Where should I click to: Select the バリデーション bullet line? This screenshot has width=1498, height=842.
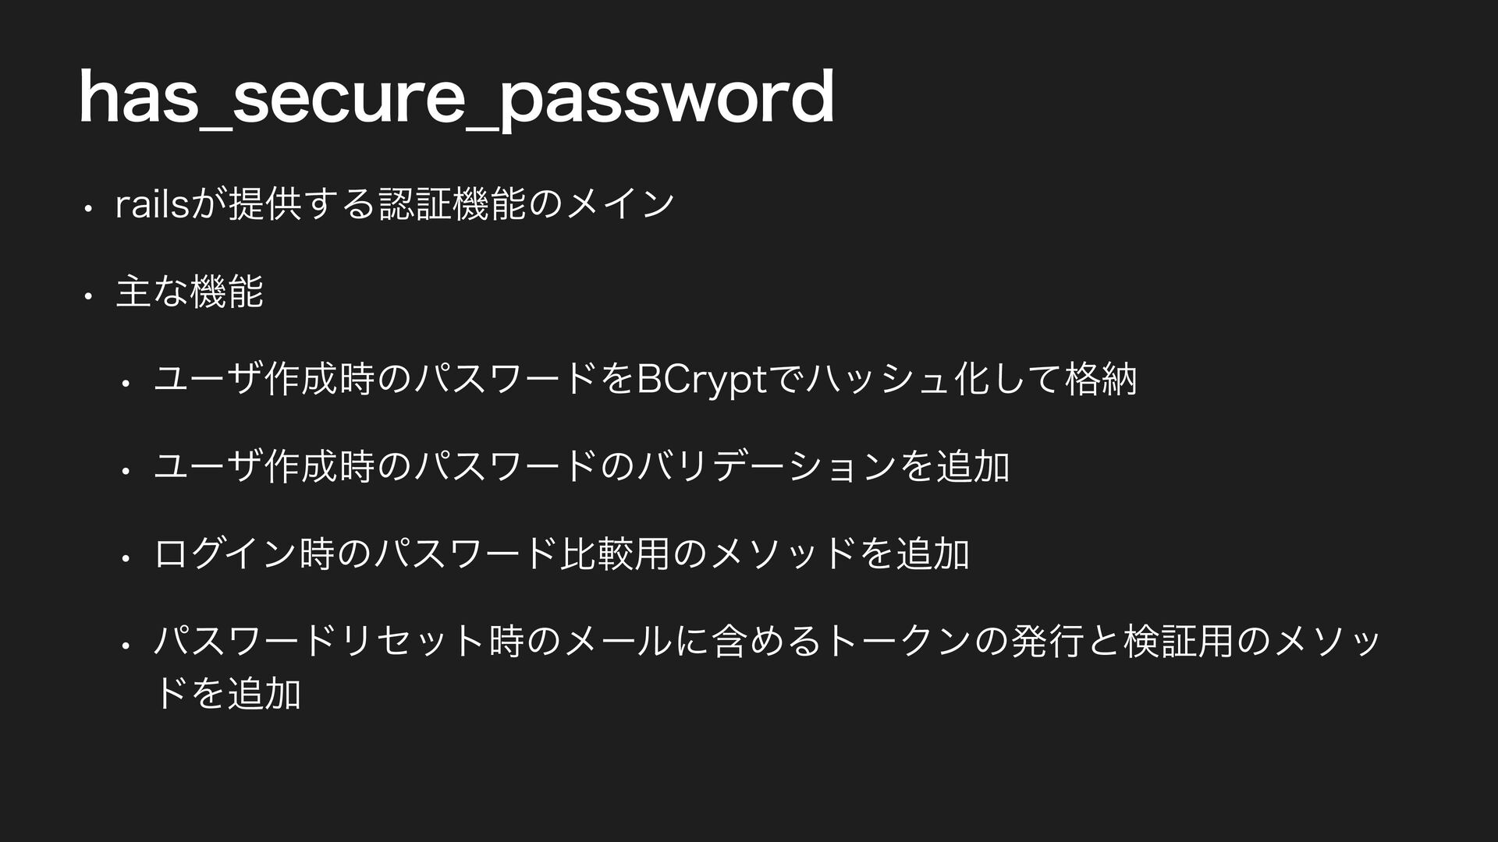click(582, 466)
